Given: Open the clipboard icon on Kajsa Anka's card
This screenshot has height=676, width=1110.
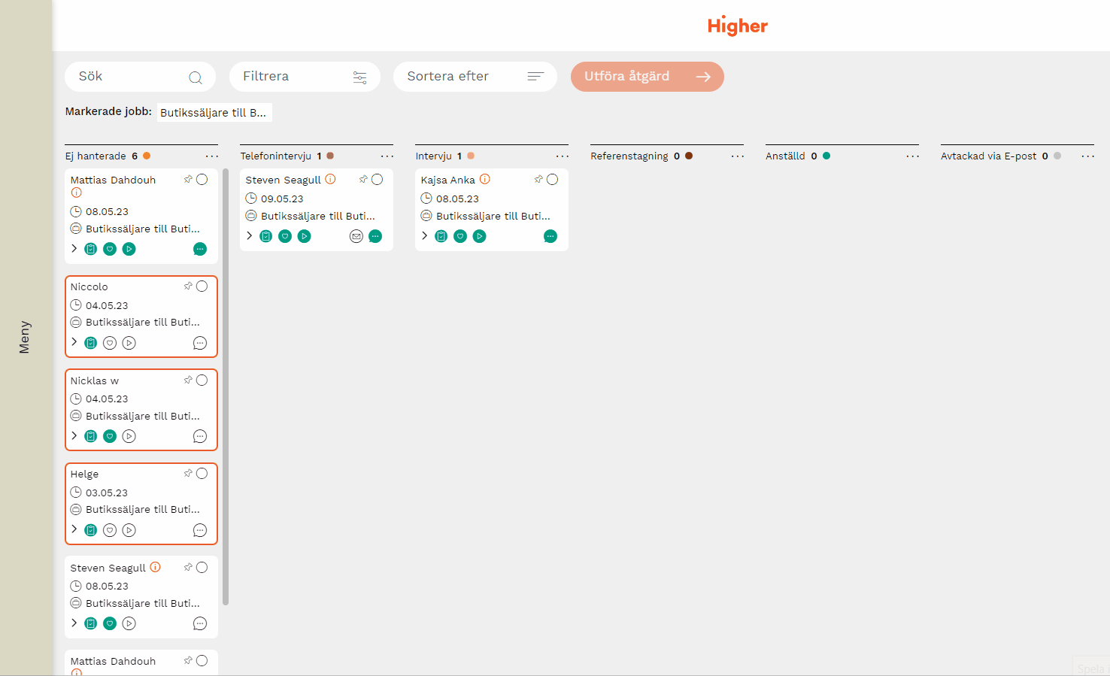Looking at the screenshot, I should 441,236.
